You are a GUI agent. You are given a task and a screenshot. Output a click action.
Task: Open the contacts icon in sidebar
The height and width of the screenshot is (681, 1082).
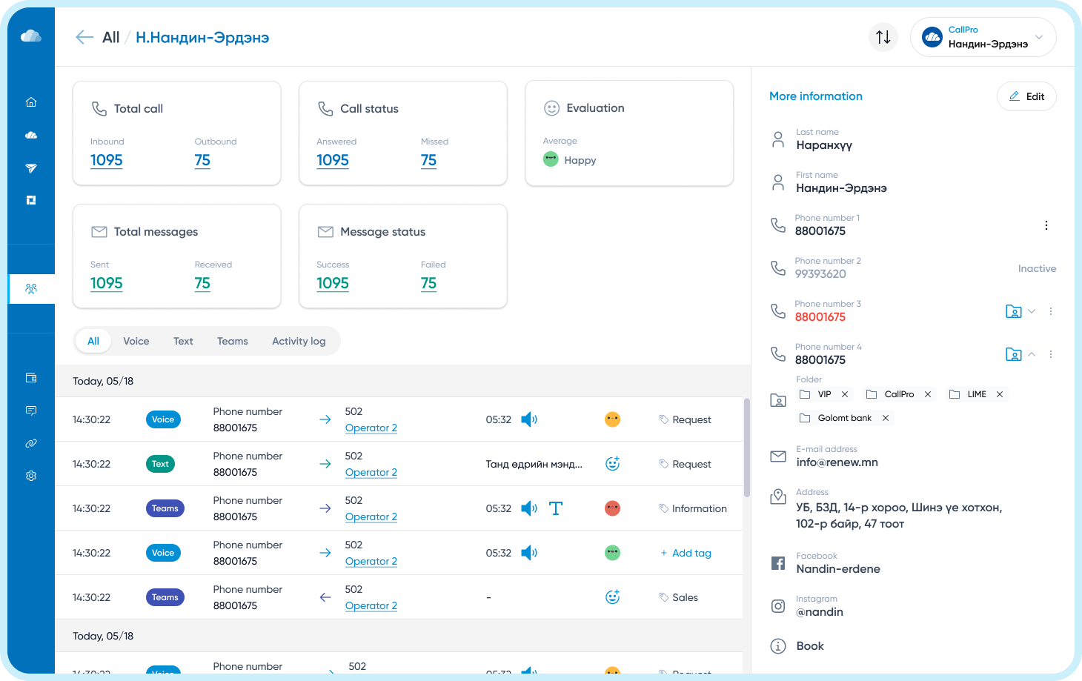(x=31, y=289)
